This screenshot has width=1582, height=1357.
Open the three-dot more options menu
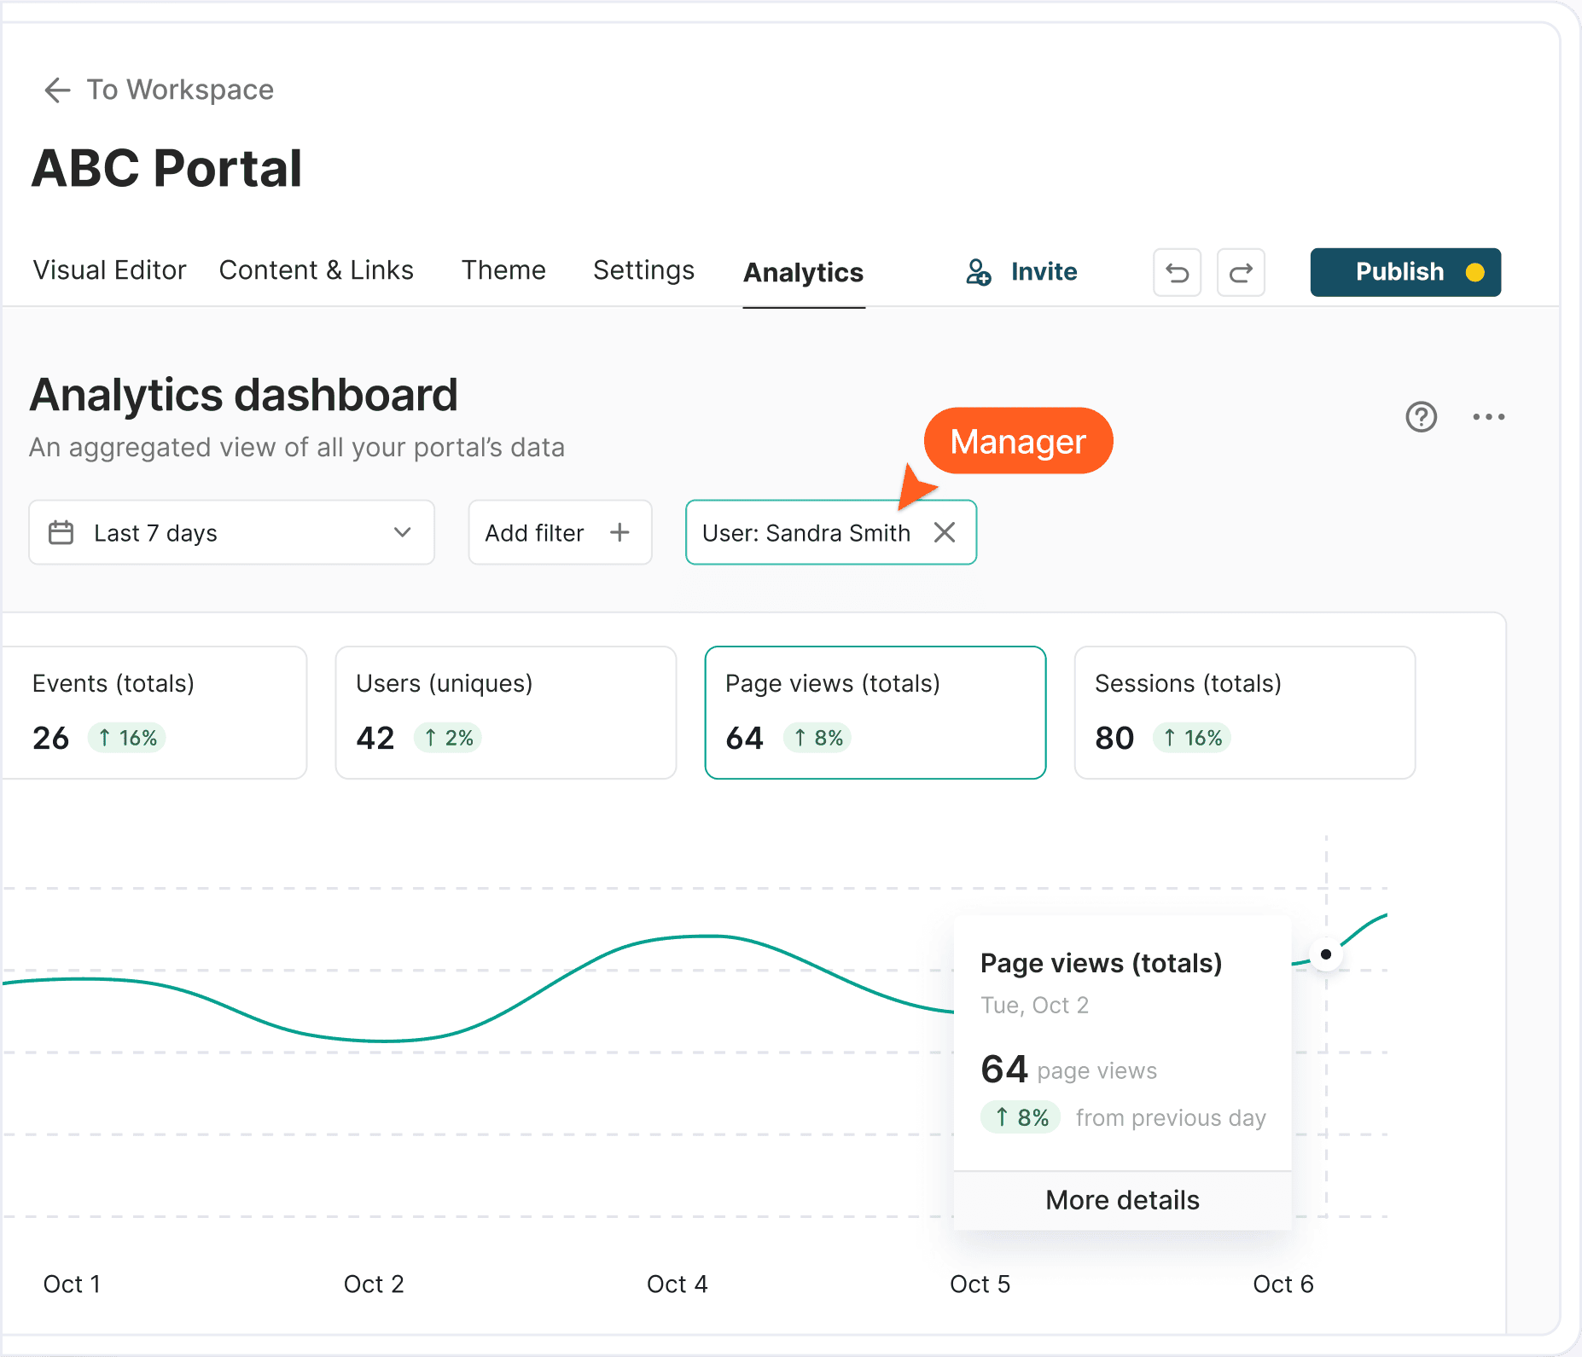[x=1488, y=417]
